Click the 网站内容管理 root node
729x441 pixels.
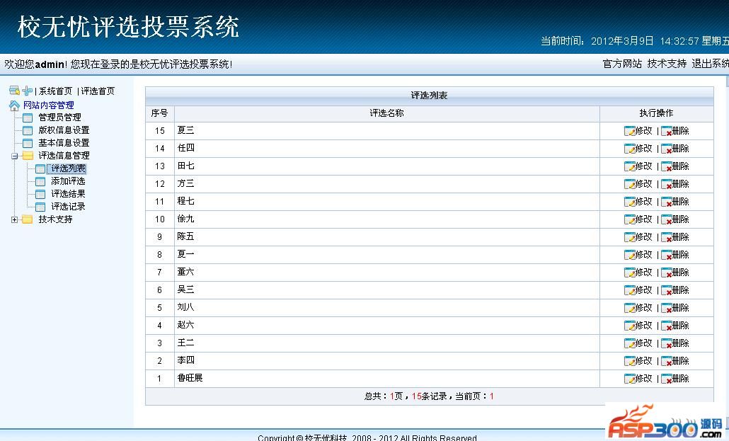pos(49,105)
